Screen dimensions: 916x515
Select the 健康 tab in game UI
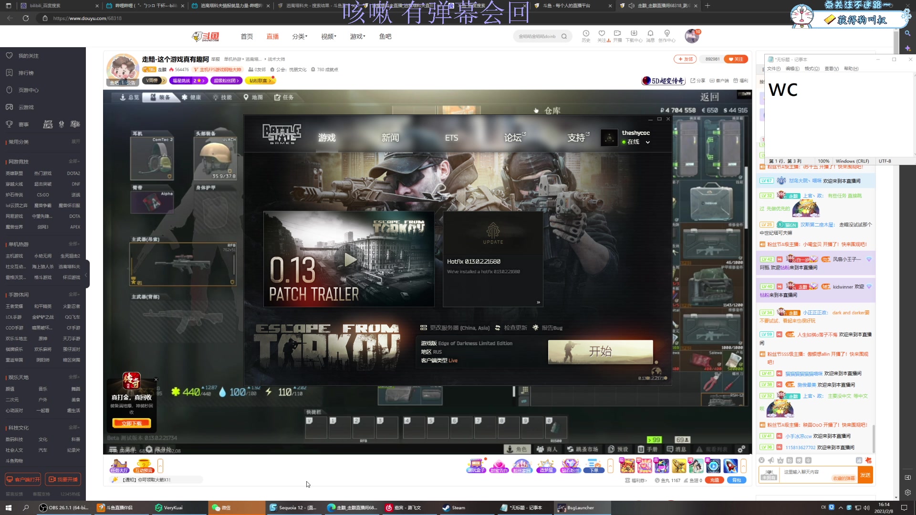click(x=192, y=97)
